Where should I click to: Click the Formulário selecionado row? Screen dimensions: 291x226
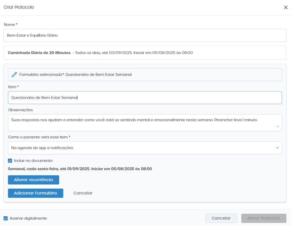pyautogui.click(x=145, y=74)
